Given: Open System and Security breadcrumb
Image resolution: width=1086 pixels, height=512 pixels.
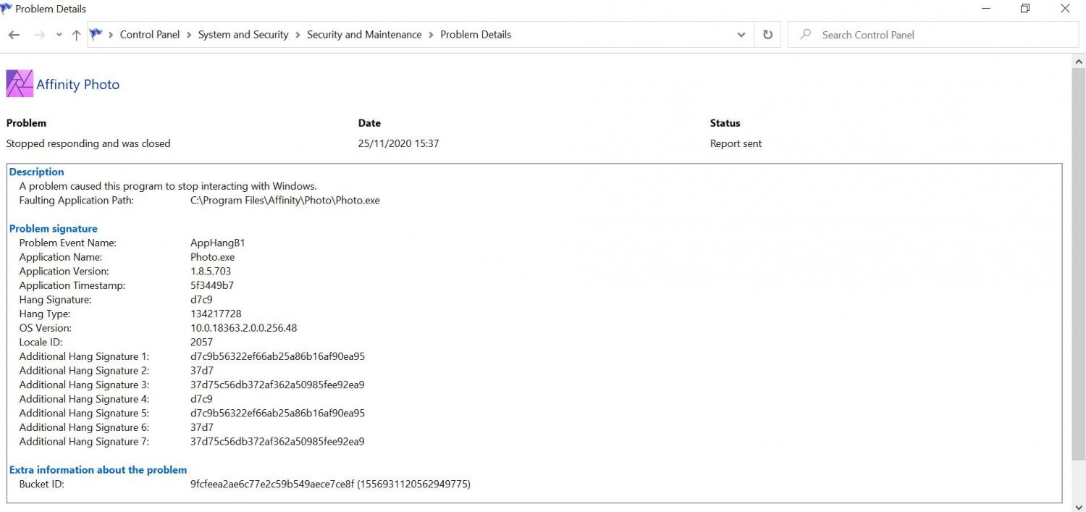Looking at the screenshot, I should pyautogui.click(x=243, y=35).
